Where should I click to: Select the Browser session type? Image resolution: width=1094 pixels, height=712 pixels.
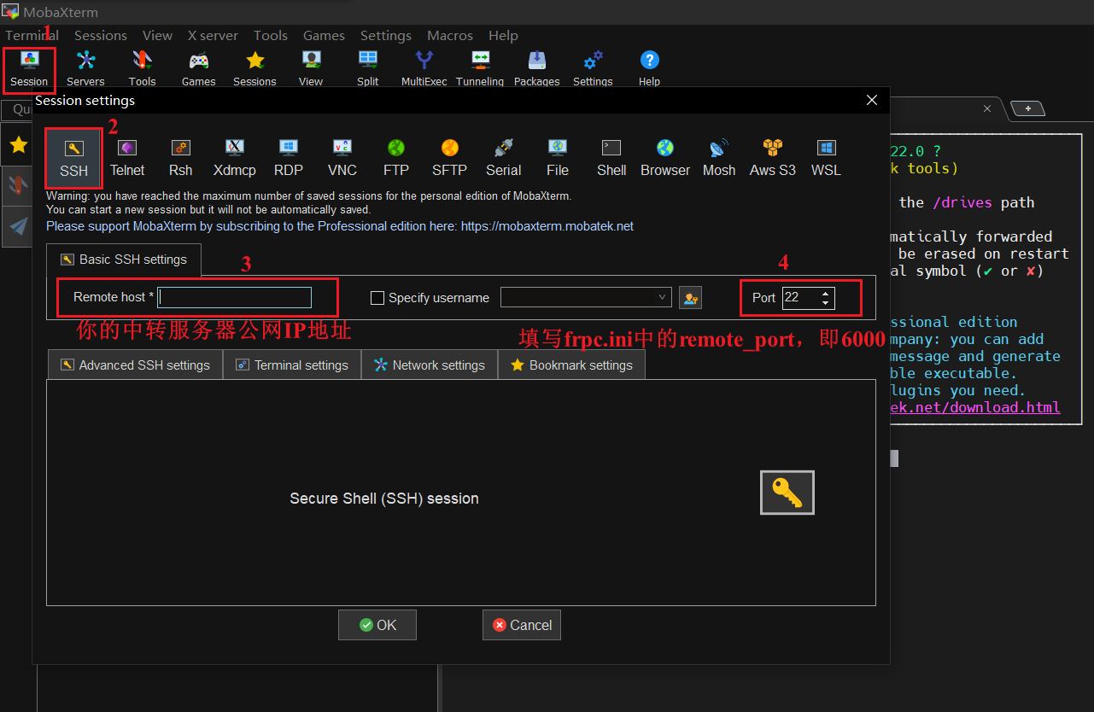tap(665, 158)
